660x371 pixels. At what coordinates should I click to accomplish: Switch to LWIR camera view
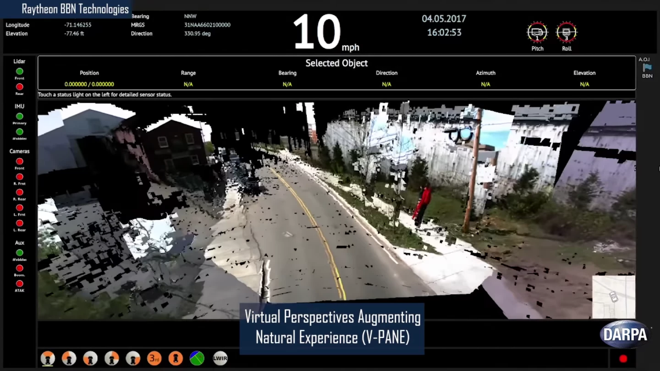point(220,358)
